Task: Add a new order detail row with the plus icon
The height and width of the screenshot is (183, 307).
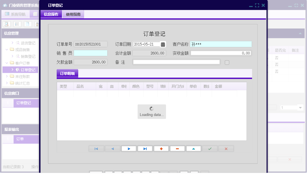Action: point(161,148)
